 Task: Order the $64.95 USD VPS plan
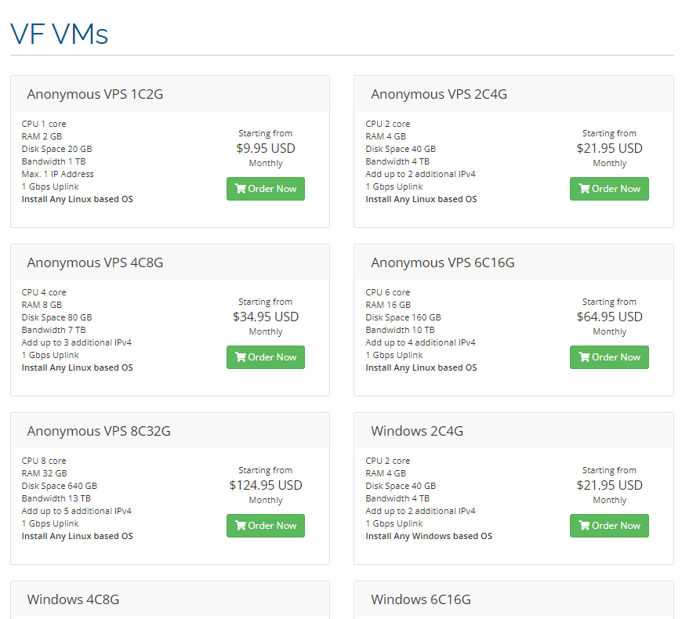point(609,357)
